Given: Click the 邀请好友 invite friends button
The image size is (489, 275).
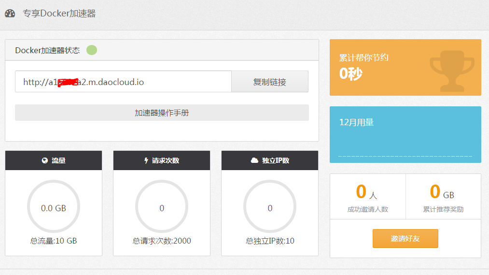Looking at the screenshot, I should tap(405, 239).
